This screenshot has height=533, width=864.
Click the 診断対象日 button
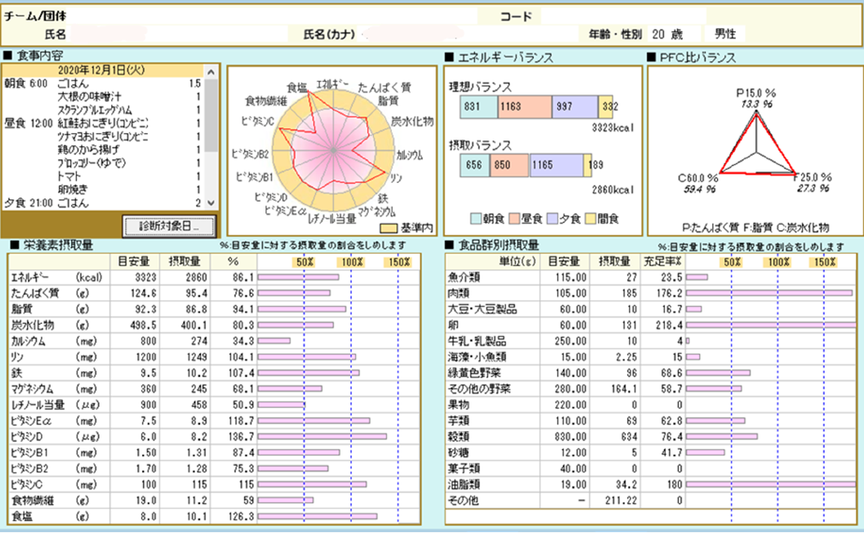pyautogui.click(x=169, y=224)
